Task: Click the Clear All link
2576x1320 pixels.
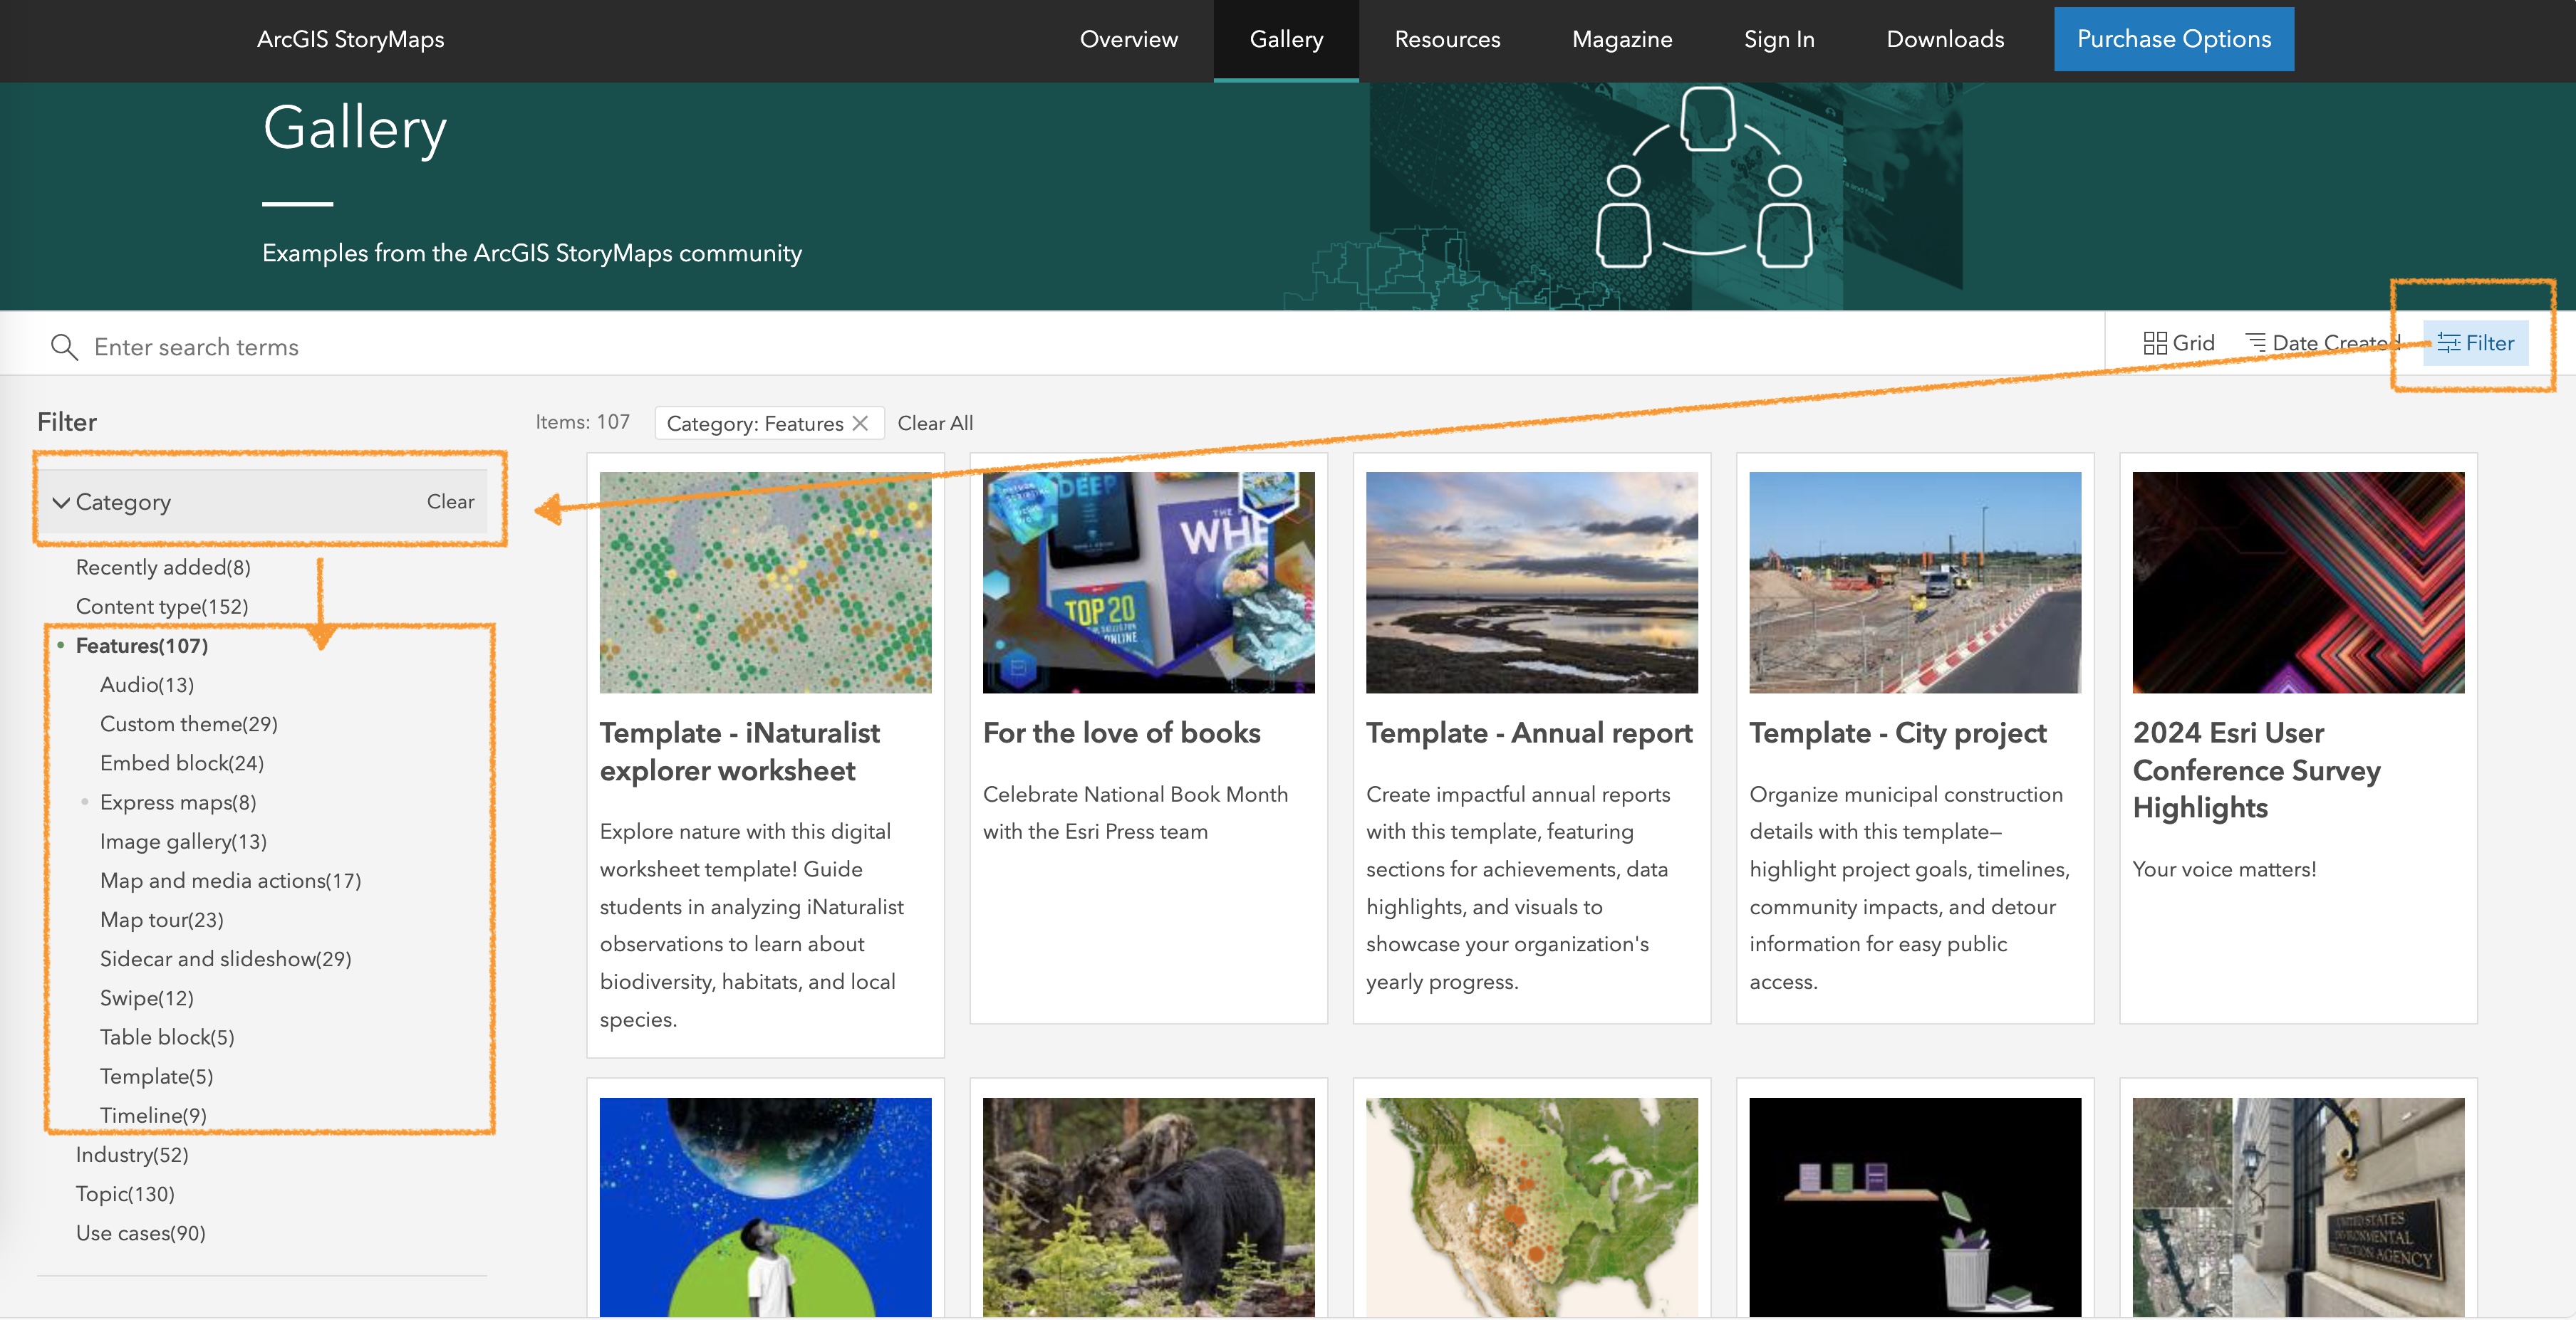Action: [935, 423]
